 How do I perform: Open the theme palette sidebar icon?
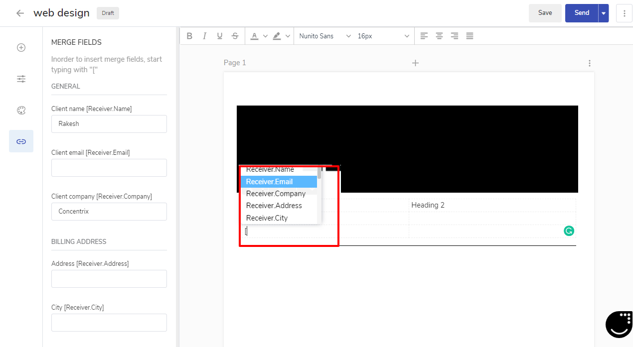pos(21,111)
